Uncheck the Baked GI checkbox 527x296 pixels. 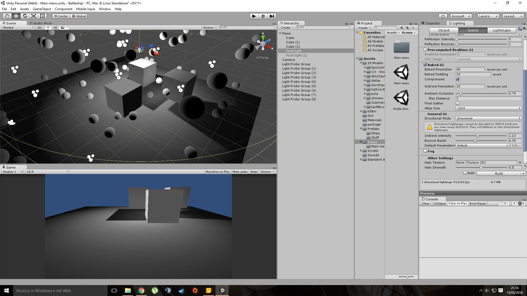pyautogui.click(x=425, y=65)
